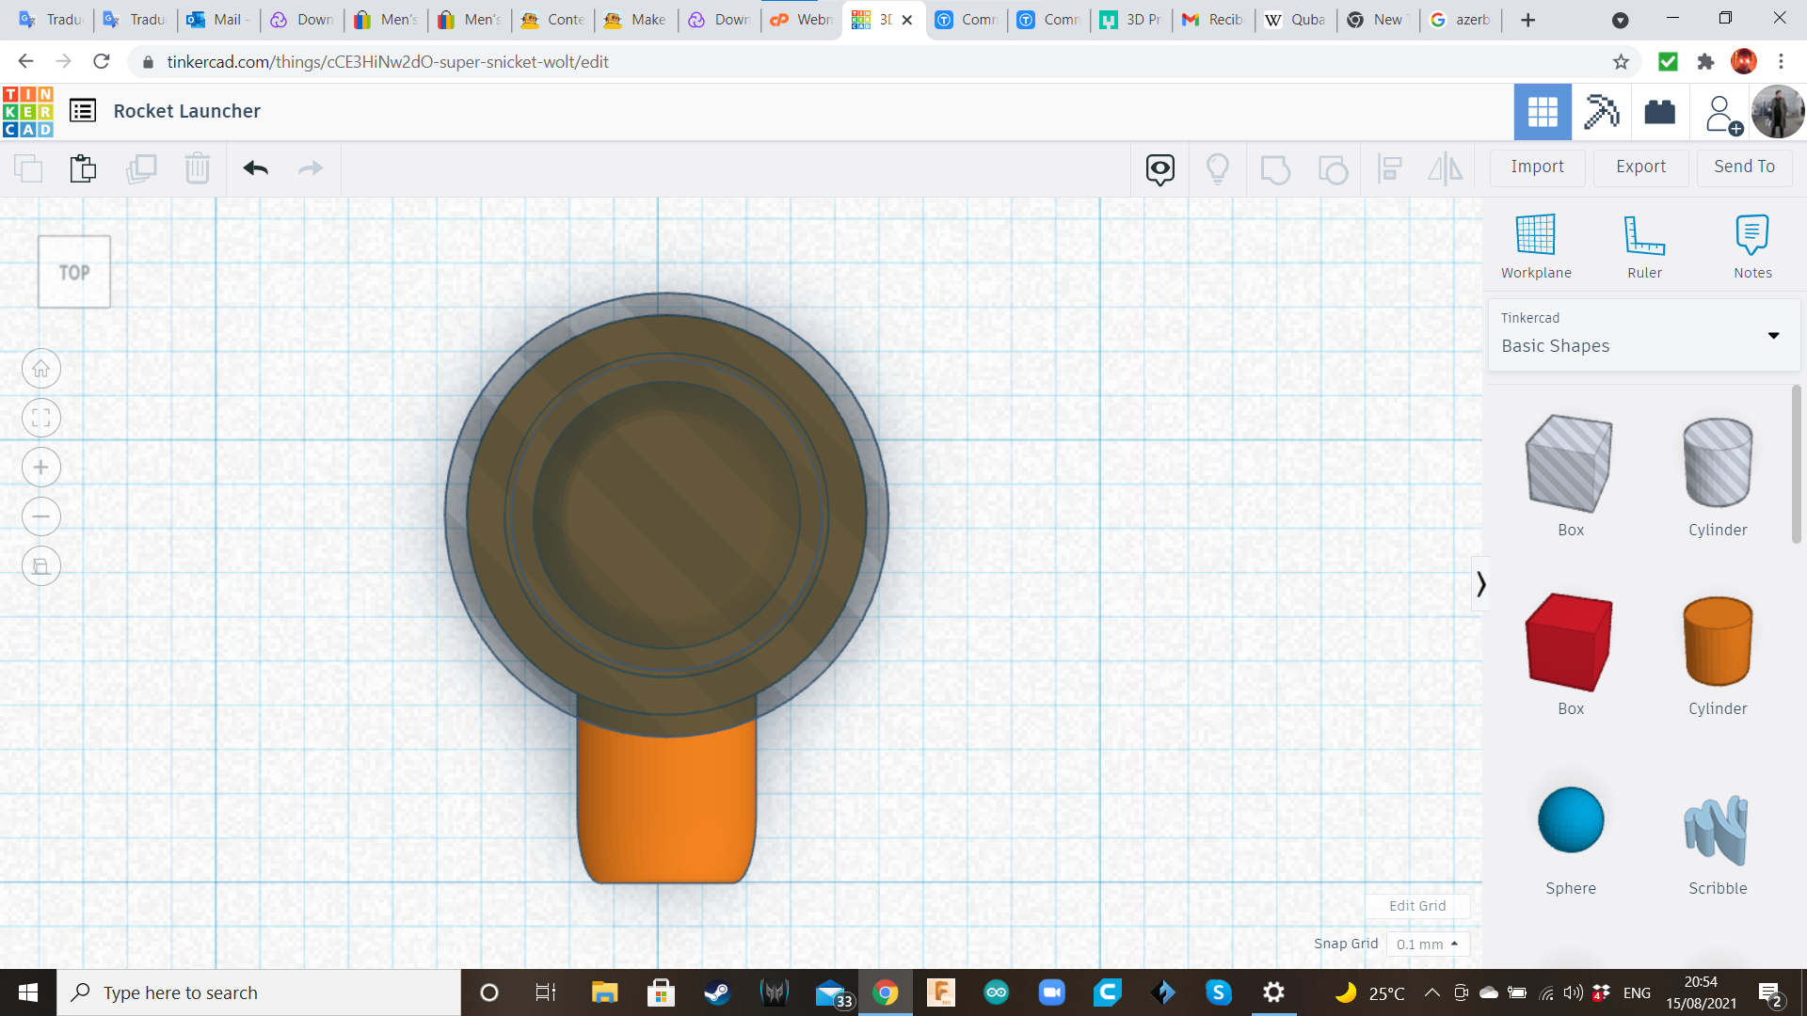Click the Zoom in plus button

click(41, 468)
